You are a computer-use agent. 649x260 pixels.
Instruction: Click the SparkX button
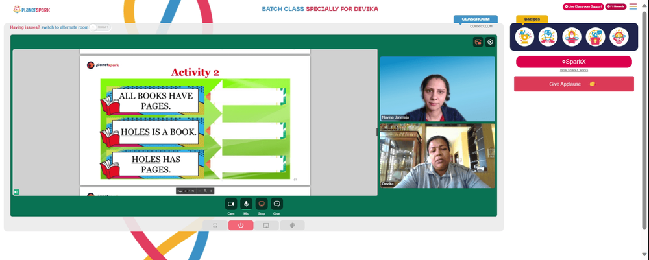click(574, 62)
